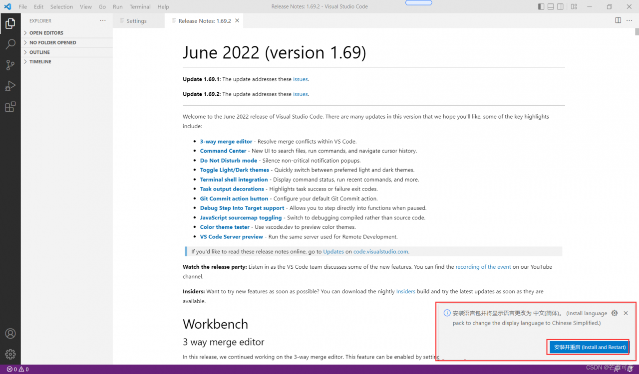Open the Extensions view icon
Viewport: 639px width, 374px height.
(x=10, y=107)
